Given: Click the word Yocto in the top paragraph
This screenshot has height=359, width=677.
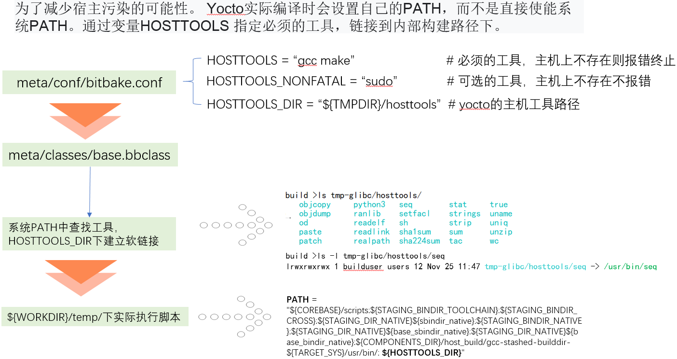Looking at the screenshot, I should [x=225, y=8].
